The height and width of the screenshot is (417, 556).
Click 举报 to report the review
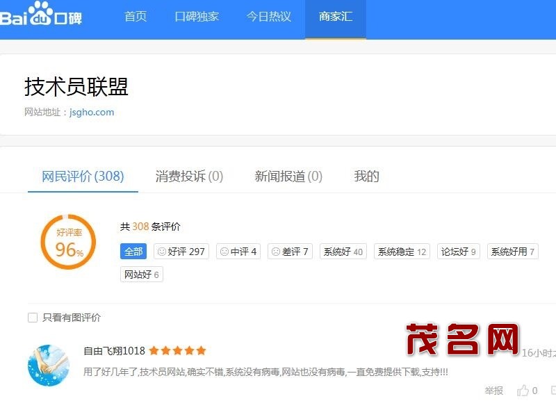(494, 391)
